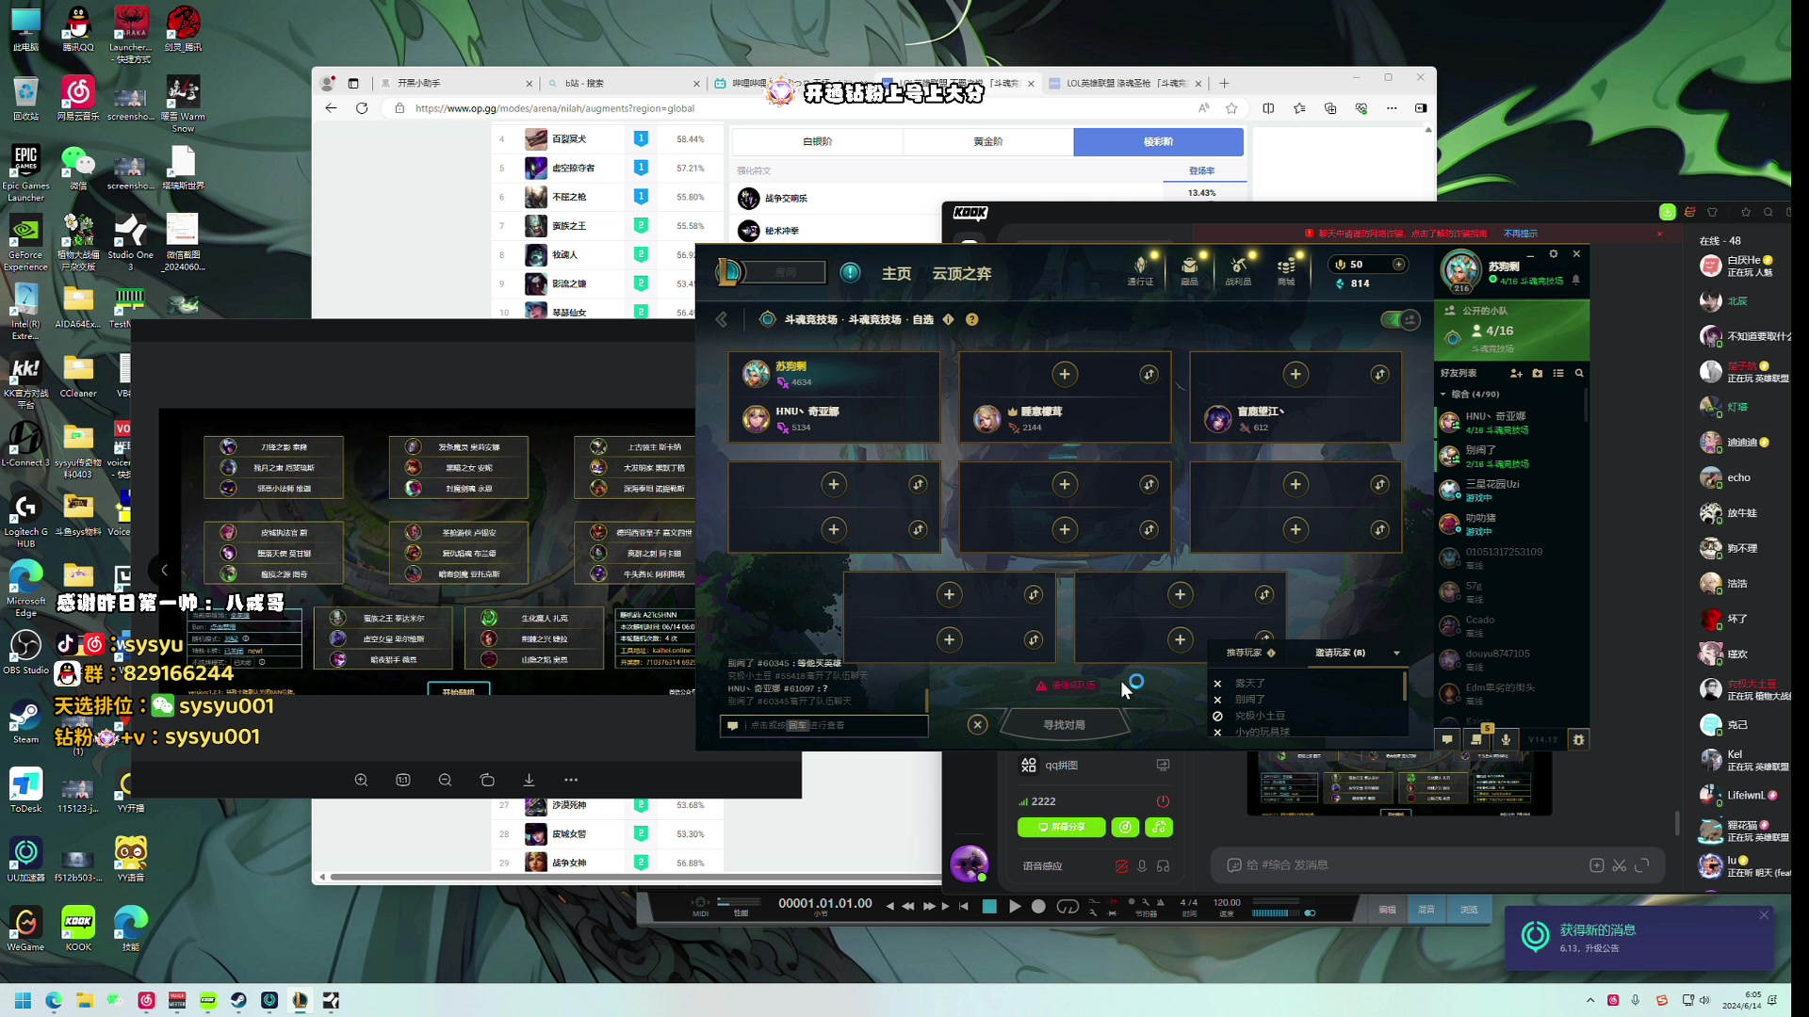Click the add friend icon in friends list
1809x1017 pixels.
(x=1516, y=373)
